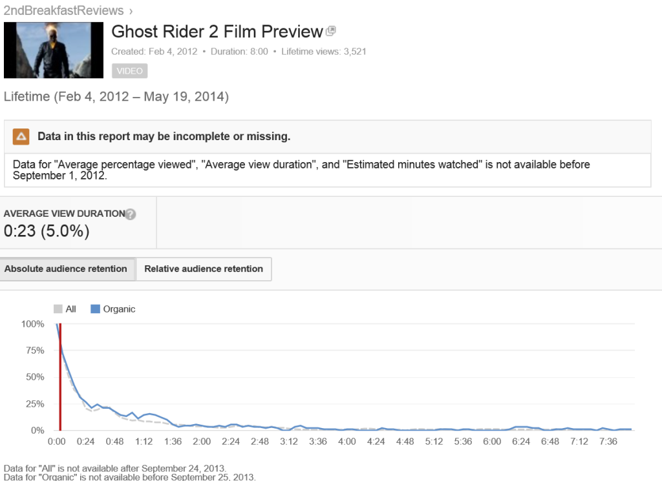Toggle the All series legend label

pos(71,309)
